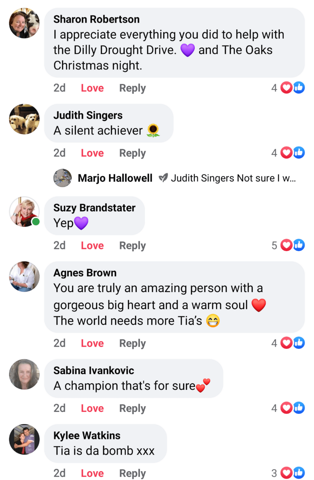Reply to Judith Singers' comment

click(132, 153)
